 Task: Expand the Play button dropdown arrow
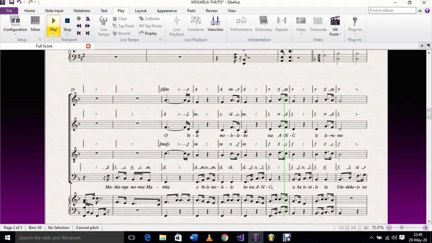(53, 34)
